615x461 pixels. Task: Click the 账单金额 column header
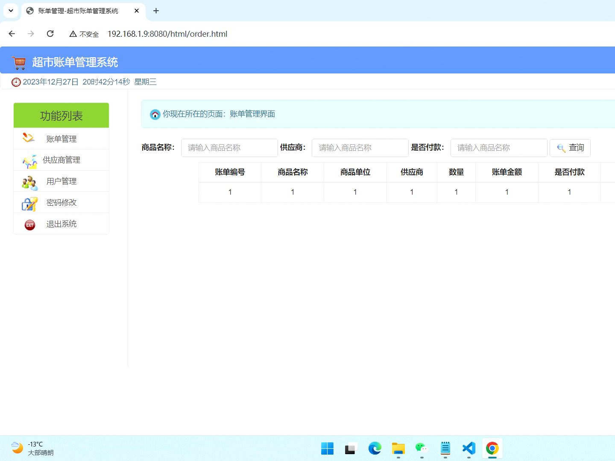(x=507, y=172)
